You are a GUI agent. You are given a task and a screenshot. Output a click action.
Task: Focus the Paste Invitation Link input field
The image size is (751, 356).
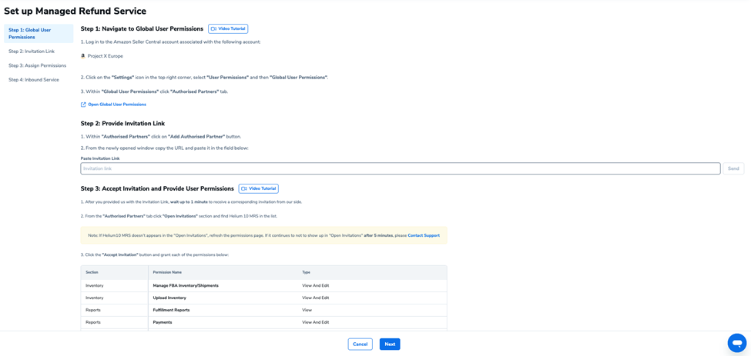point(400,168)
